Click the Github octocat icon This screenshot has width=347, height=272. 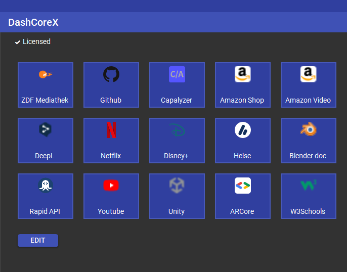111,74
